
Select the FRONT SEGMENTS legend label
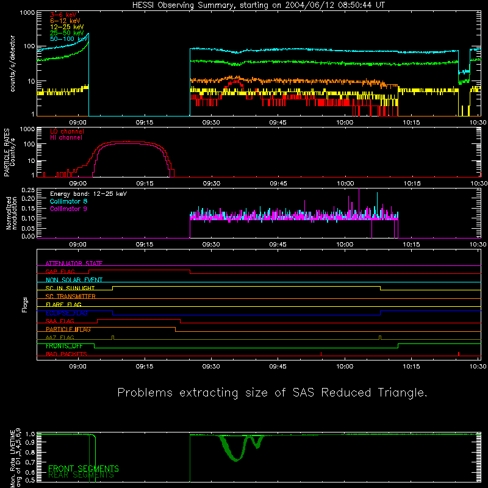click(x=84, y=468)
